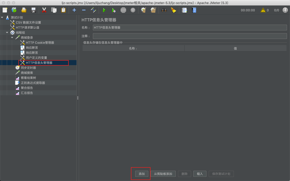Image resolution: width=290 pixels, height=181 pixels.
Task: Click the 00:00:00 elapsed time display
Action: coord(248,10)
